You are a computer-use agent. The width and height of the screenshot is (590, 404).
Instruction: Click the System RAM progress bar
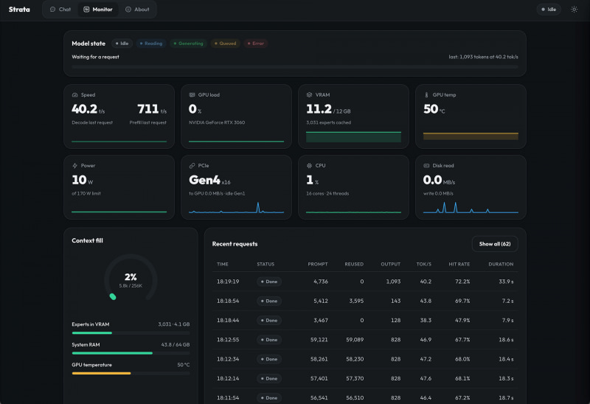coord(131,353)
